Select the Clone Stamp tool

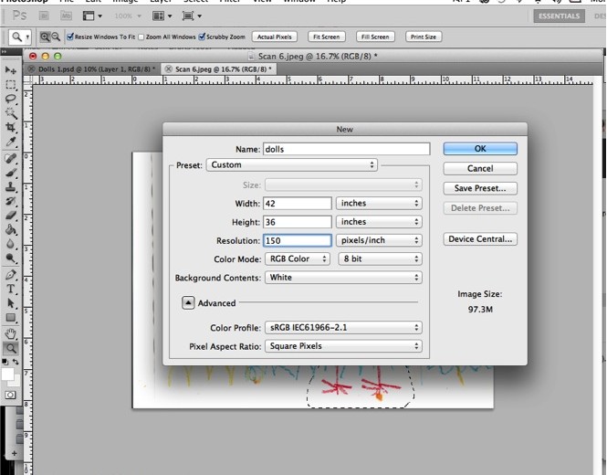pyautogui.click(x=10, y=187)
